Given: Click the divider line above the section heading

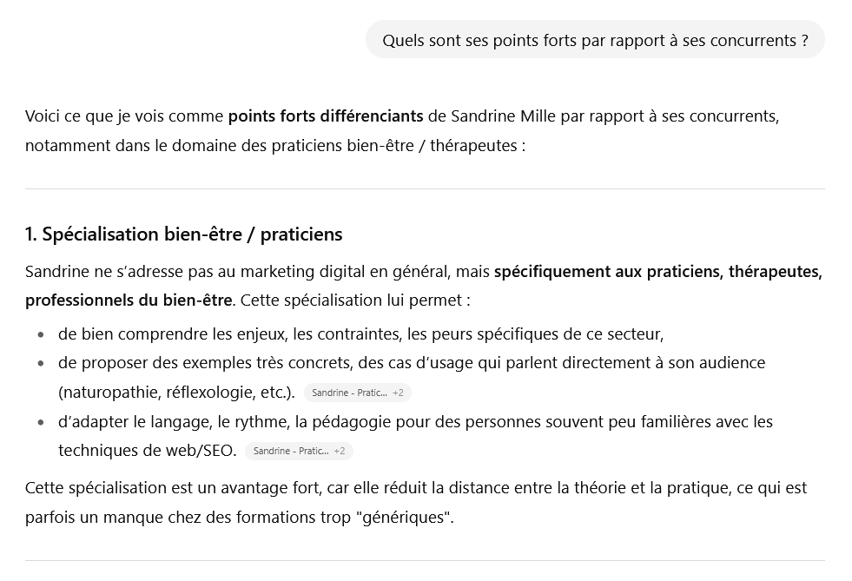Looking at the screenshot, I should coord(425,188).
